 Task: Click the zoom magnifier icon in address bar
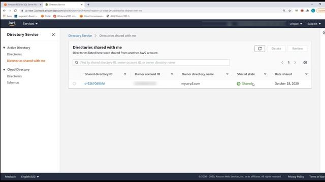284,11
